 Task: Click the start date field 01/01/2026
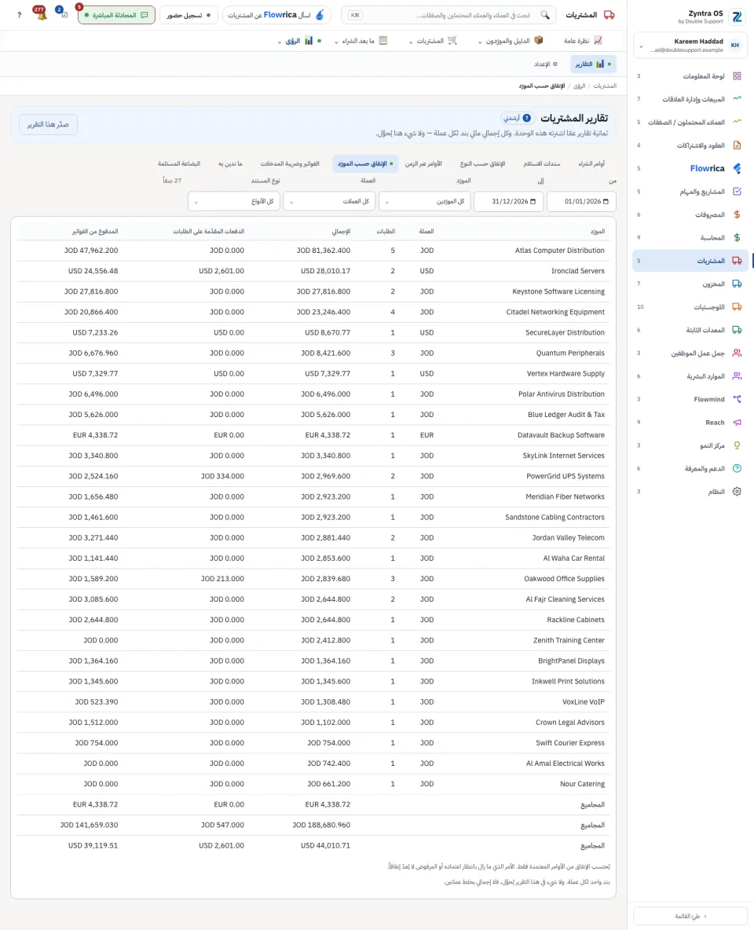(581, 202)
